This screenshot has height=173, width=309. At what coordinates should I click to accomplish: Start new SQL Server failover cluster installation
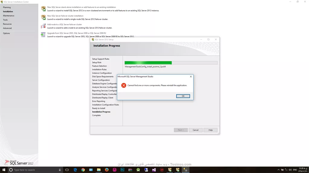[65, 16]
